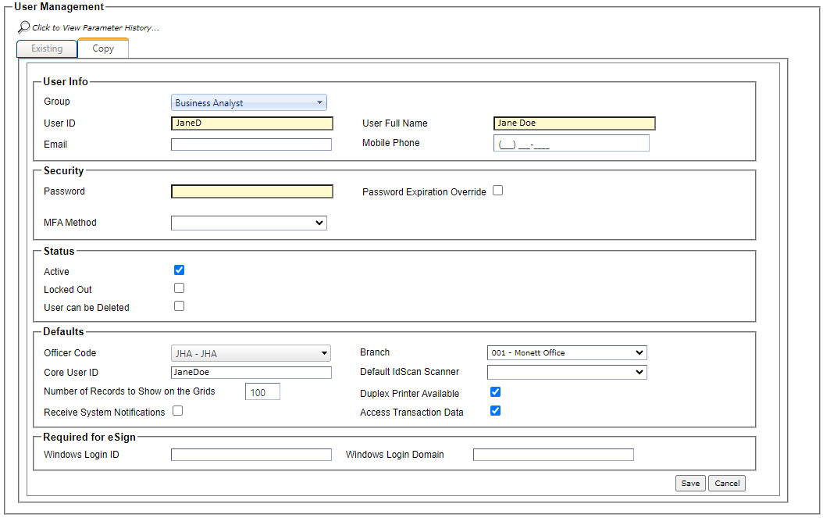The width and height of the screenshot is (823, 518).
Task: Switch to the Existing tab
Action: tap(46, 48)
